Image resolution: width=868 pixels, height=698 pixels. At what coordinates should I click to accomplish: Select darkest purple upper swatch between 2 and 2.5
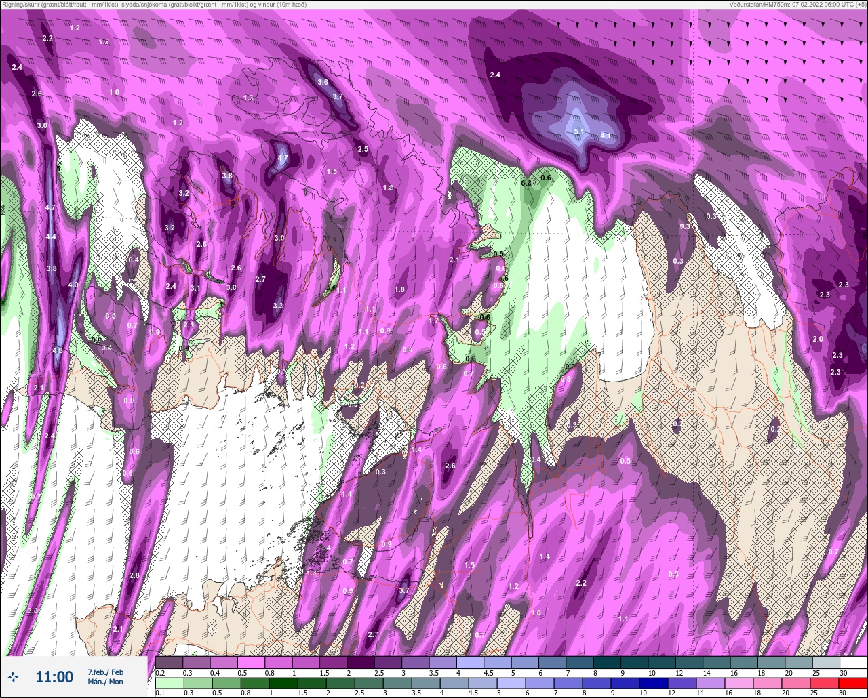click(x=361, y=662)
